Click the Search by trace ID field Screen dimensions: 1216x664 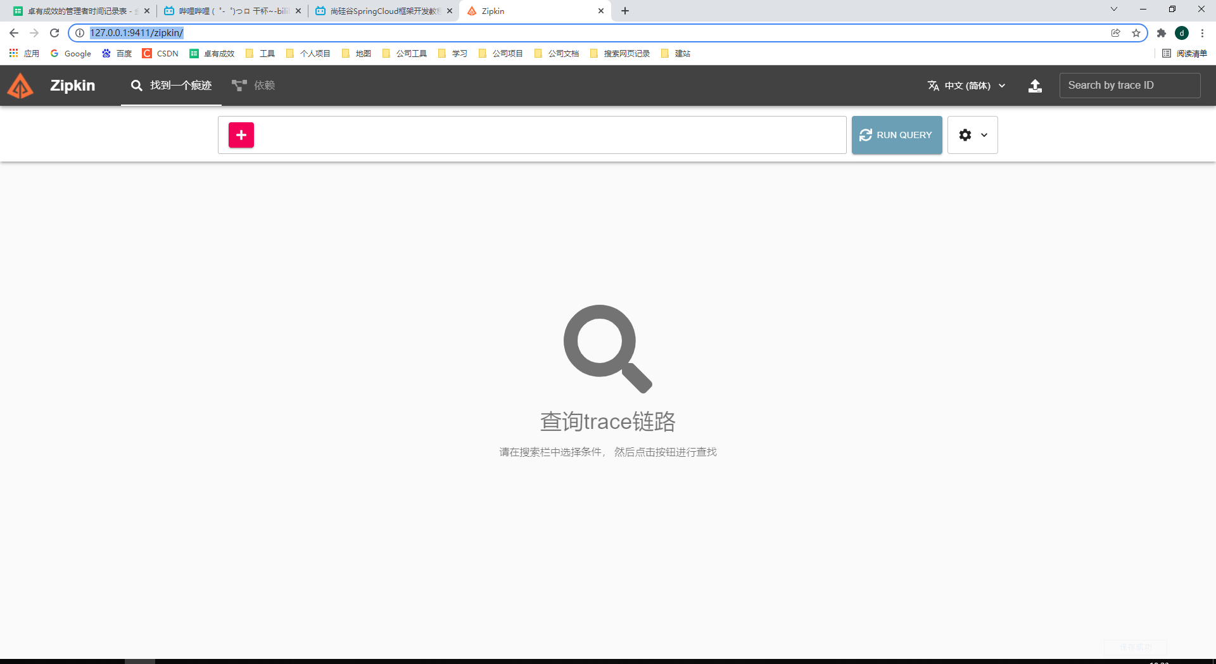point(1130,85)
